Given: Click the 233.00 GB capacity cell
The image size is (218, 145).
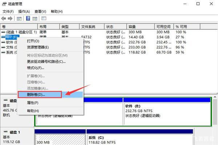Looking at the screenshot, I should [x=137, y=47].
